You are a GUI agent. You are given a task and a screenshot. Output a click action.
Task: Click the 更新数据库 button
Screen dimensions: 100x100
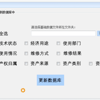pyautogui.click(x=51, y=80)
